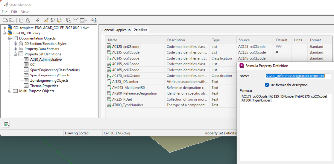334x164 pixels.
Task: Open the File menu
Action: click(5, 12)
